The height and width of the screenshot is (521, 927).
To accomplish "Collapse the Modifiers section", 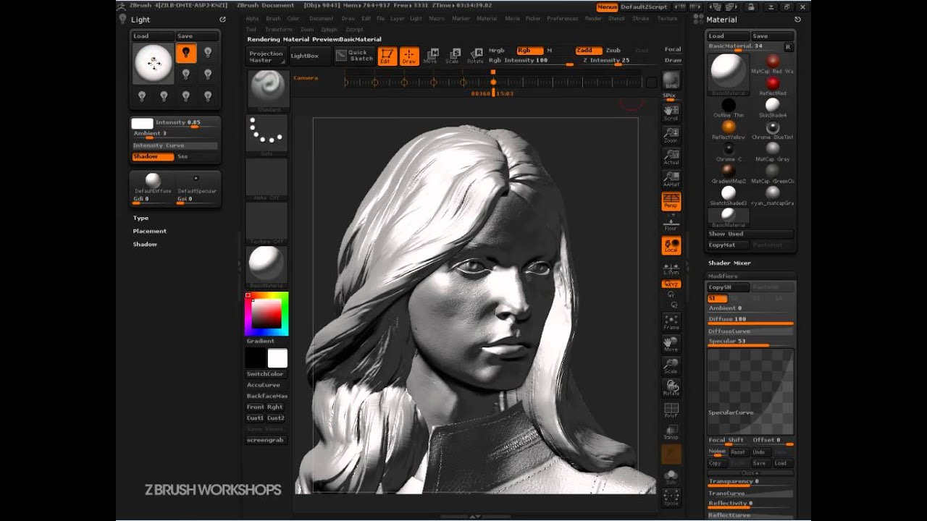I will coord(722,276).
